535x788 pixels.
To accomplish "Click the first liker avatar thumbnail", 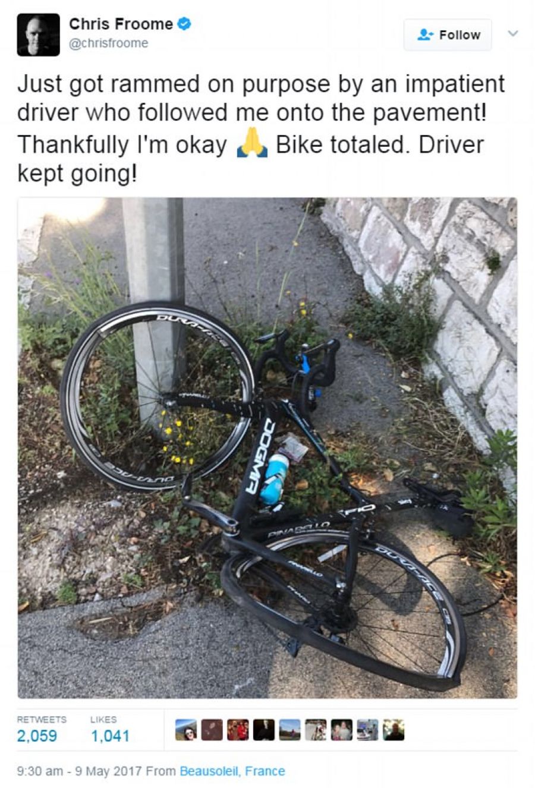I will point(186,730).
